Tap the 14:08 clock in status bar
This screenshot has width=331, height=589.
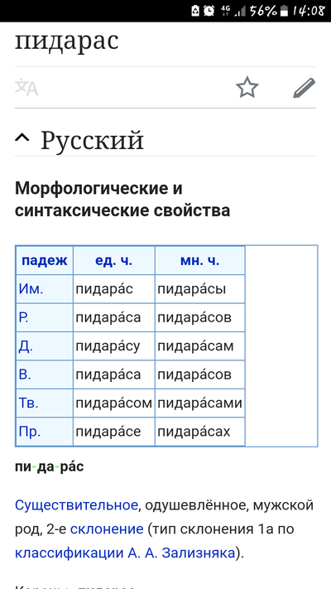pos(308,11)
